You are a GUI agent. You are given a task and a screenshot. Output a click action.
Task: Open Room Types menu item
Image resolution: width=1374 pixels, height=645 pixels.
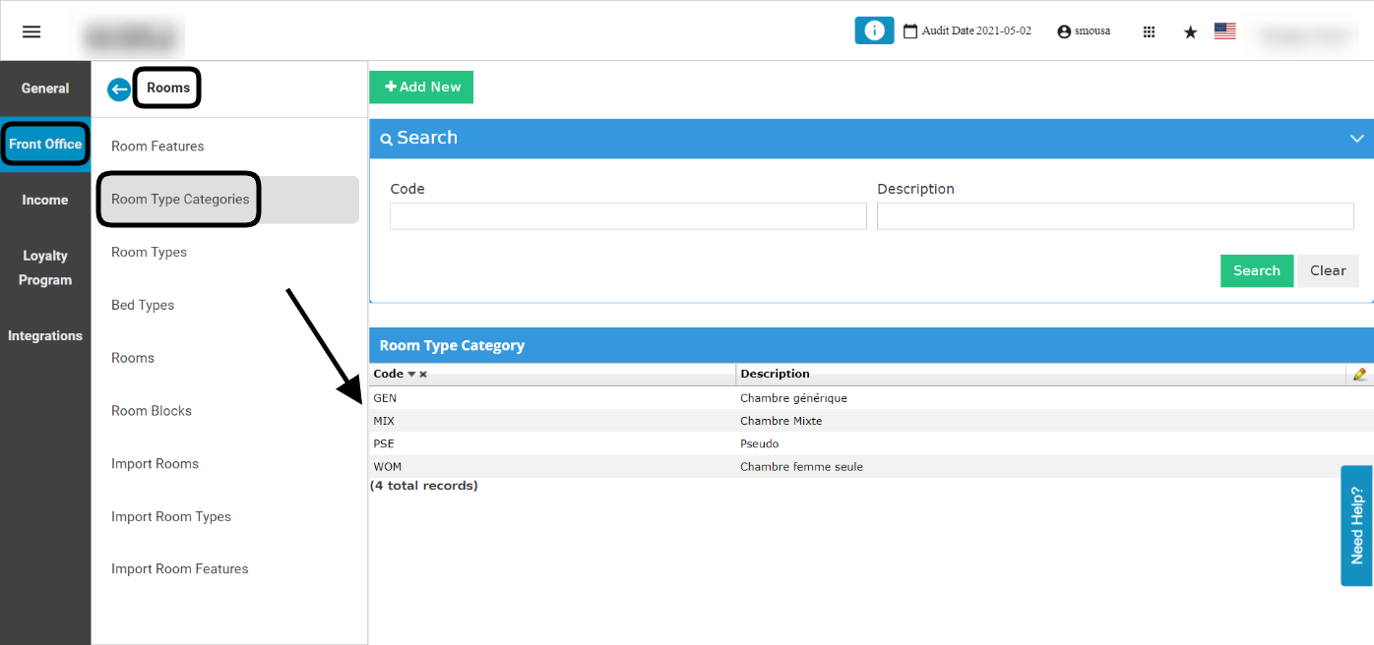click(x=149, y=253)
